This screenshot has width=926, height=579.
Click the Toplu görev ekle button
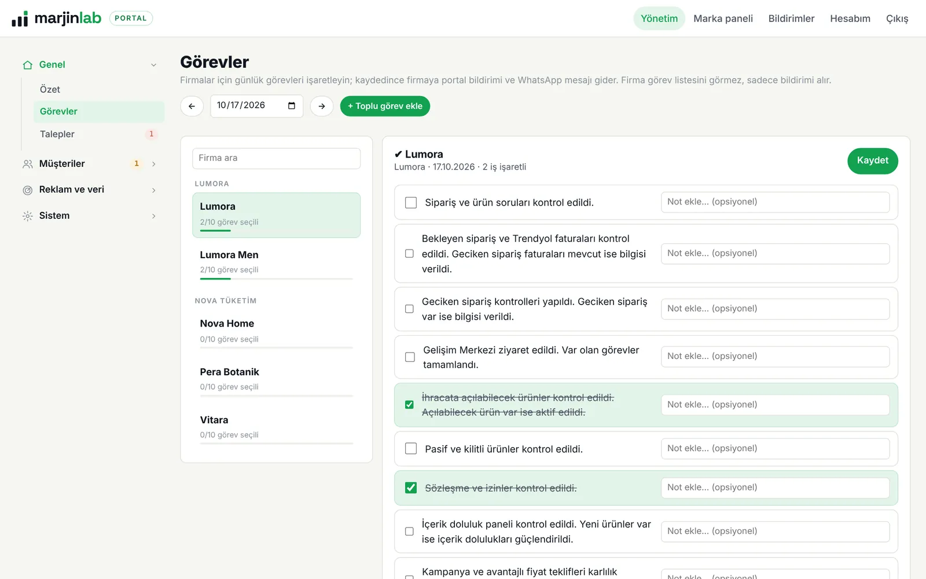click(385, 106)
